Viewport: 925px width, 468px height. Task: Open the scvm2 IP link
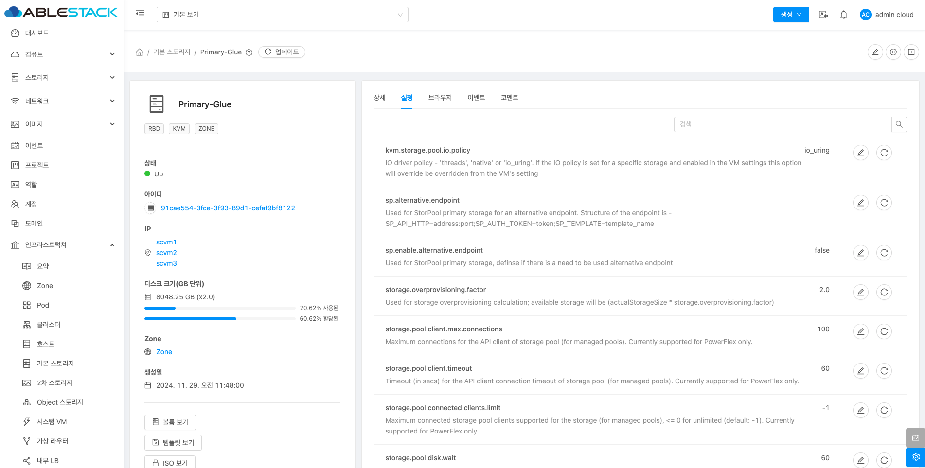tap(166, 253)
